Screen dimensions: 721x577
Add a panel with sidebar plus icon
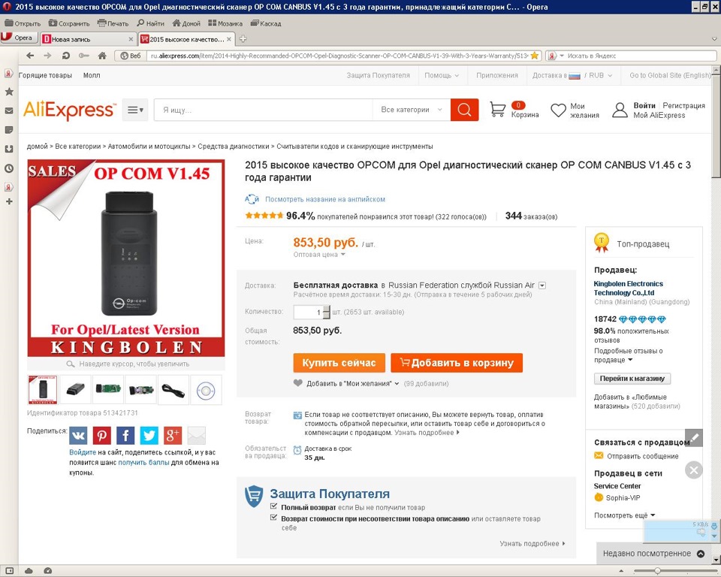point(9,201)
